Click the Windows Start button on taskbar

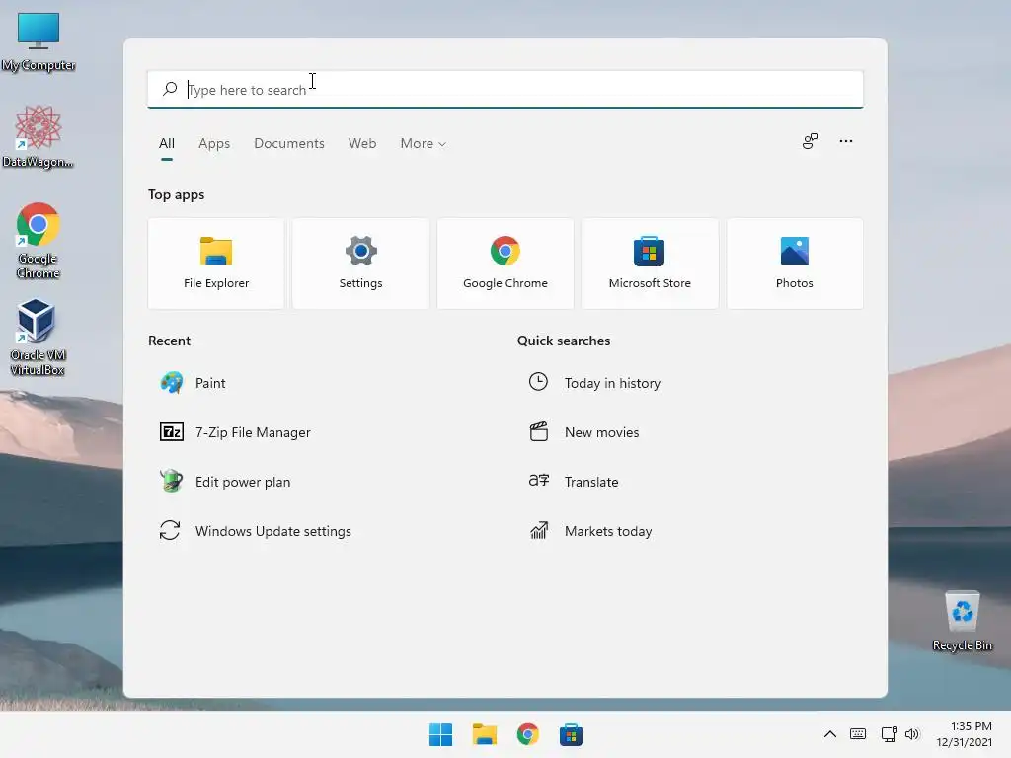pos(440,734)
